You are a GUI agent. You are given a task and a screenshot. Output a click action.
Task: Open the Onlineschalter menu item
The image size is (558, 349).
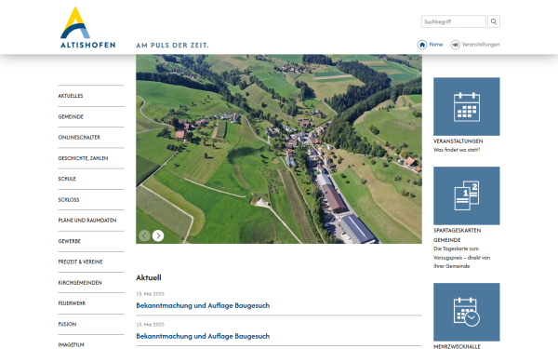click(79, 138)
